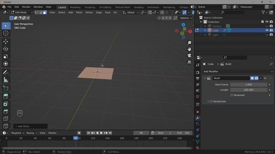Toggle Build modifier render display
Screen dimensions: 275x154
[x=257, y=78]
